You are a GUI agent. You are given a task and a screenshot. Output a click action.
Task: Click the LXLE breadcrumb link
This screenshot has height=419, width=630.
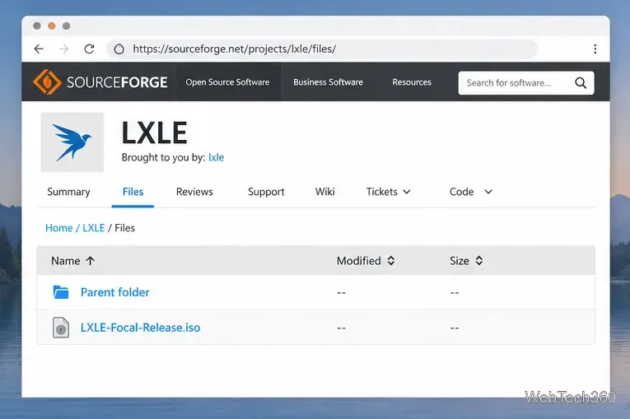(x=94, y=228)
